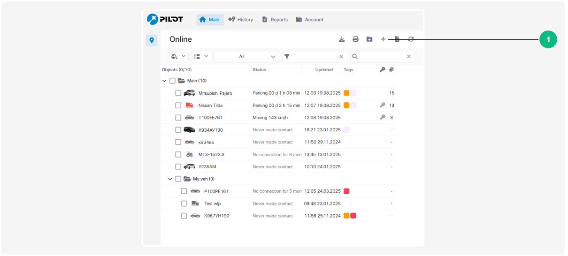Collapse the My veh (3) folder

[170, 179]
